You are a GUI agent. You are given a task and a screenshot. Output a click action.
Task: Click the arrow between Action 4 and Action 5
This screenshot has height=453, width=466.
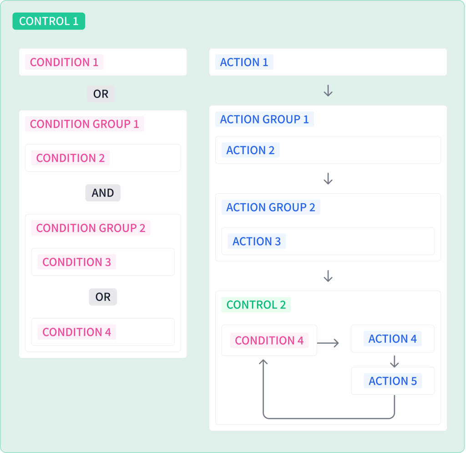(394, 361)
